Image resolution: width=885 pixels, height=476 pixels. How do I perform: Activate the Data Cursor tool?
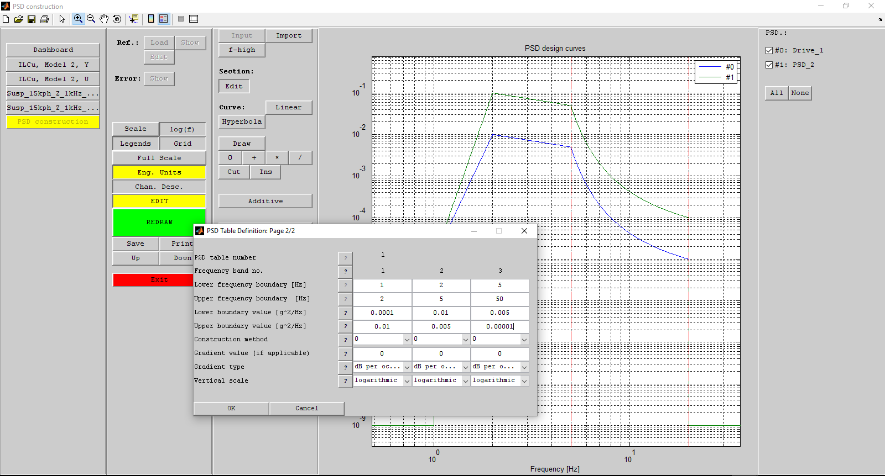point(134,19)
